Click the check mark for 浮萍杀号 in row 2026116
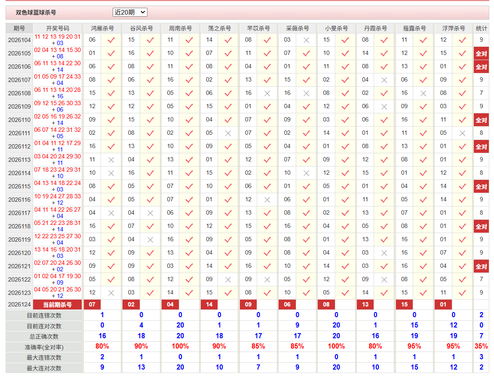 (462, 200)
